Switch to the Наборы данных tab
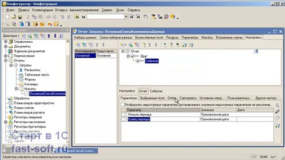The height and width of the screenshot is (160, 285). [x=85, y=37]
